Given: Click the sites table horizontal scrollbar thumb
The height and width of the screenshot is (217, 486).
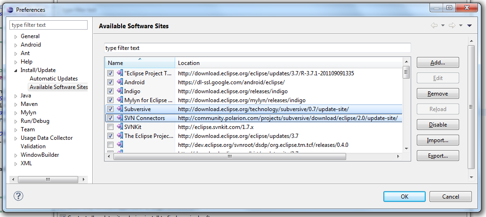Looking at the screenshot, I should click(x=230, y=157).
